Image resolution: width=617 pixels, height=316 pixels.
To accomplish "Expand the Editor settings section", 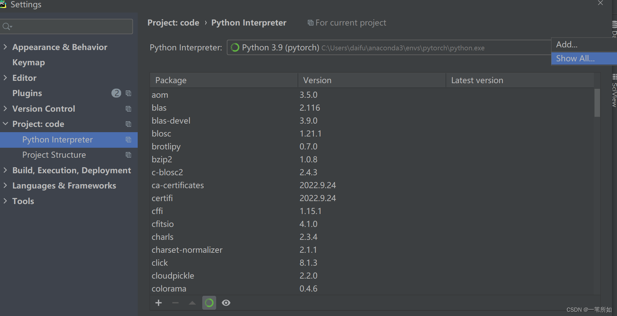I will click(5, 78).
